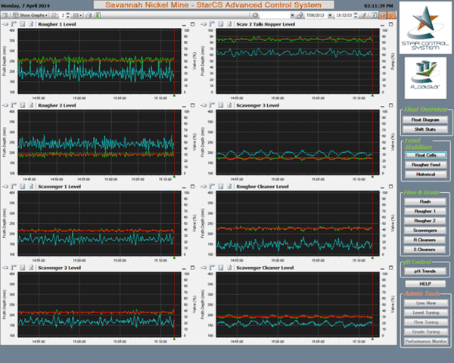Click the ruler icon on Rougher 2 Level
The image size is (454, 363).
14,105
